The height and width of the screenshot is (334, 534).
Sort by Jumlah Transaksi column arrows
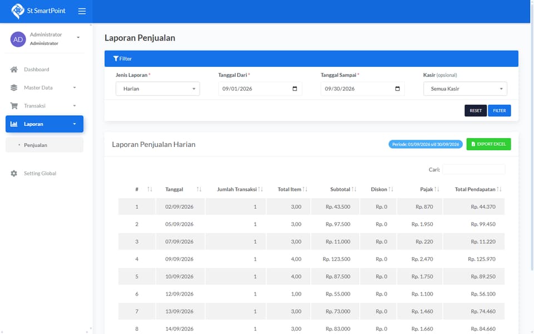[x=260, y=189]
